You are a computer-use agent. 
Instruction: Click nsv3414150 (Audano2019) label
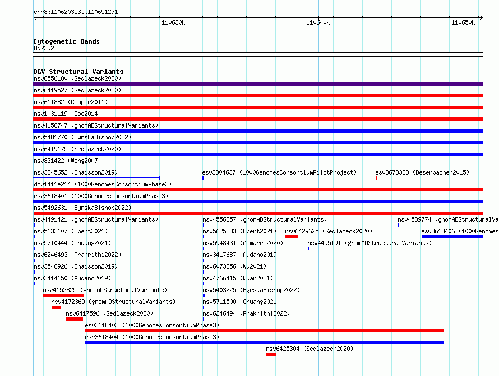click(x=72, y=278)
